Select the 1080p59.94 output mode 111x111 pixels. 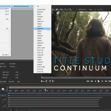tap(43, 43)
